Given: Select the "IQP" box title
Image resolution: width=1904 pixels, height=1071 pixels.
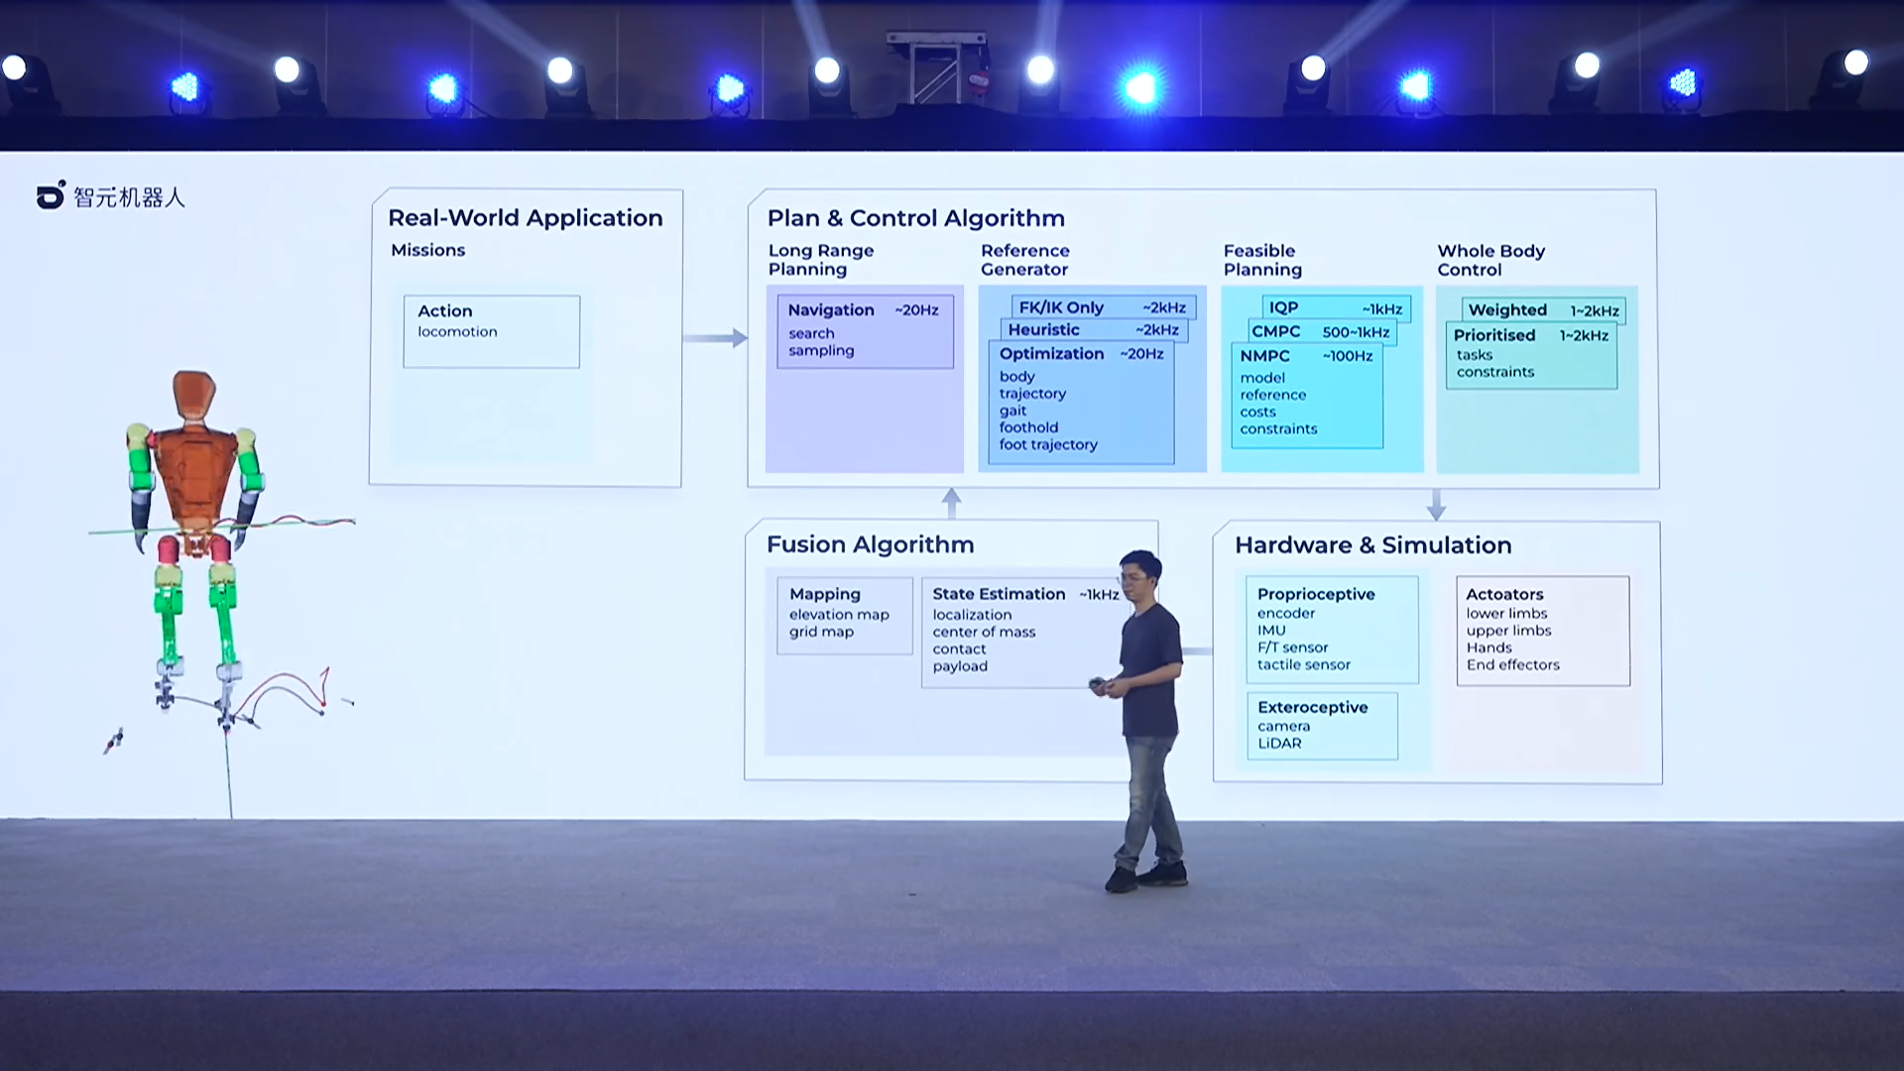Looking at the screenshot, I should [x=1283, y=307].
